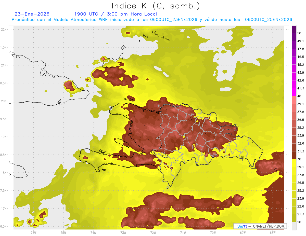The width and height of the screenshot is (306, 236).
Task: Click the 20N latitude axis label
Action: click(x=4, y=101)
